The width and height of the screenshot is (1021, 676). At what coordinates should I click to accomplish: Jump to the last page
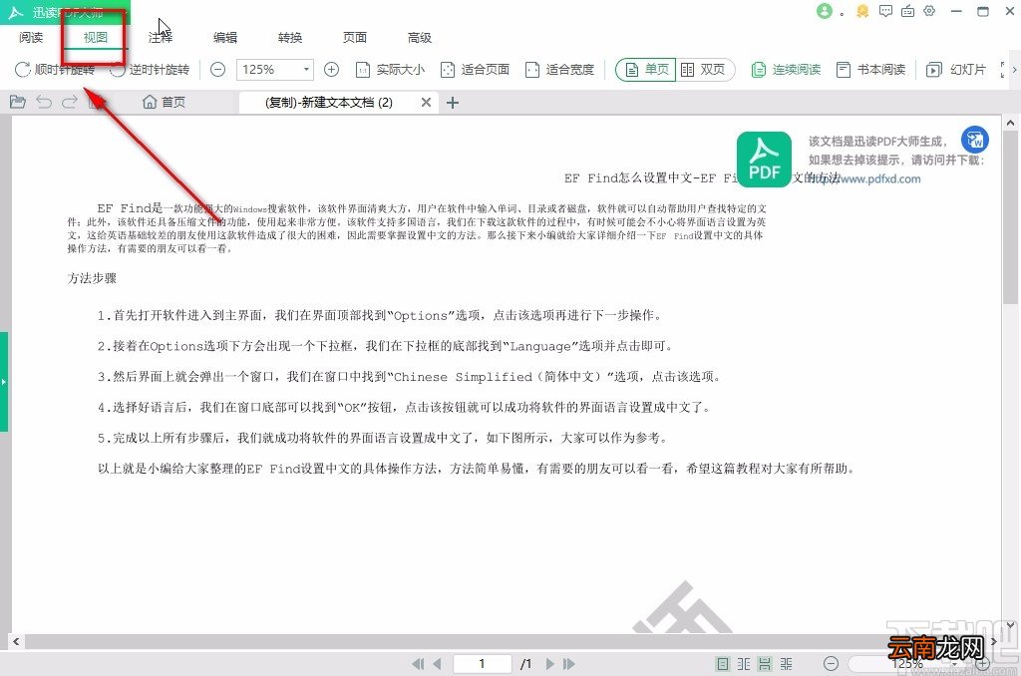coord(569,664)
